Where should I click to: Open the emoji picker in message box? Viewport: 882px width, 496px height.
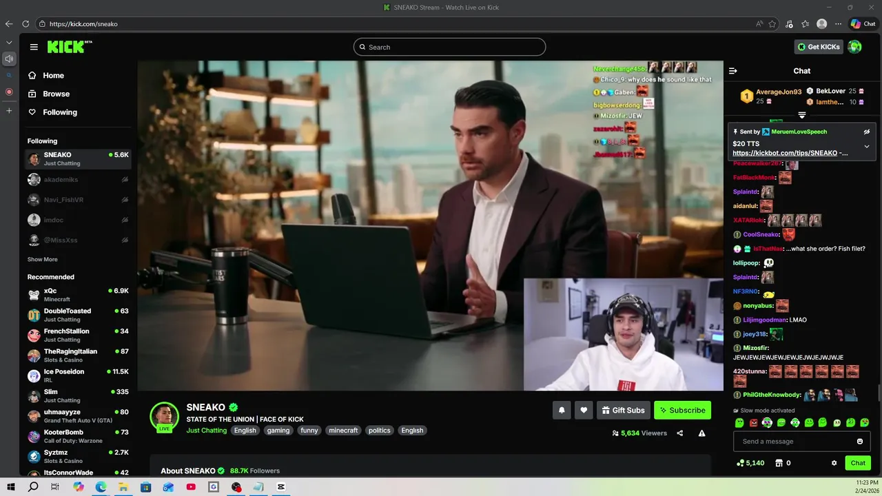coord(860,442)
